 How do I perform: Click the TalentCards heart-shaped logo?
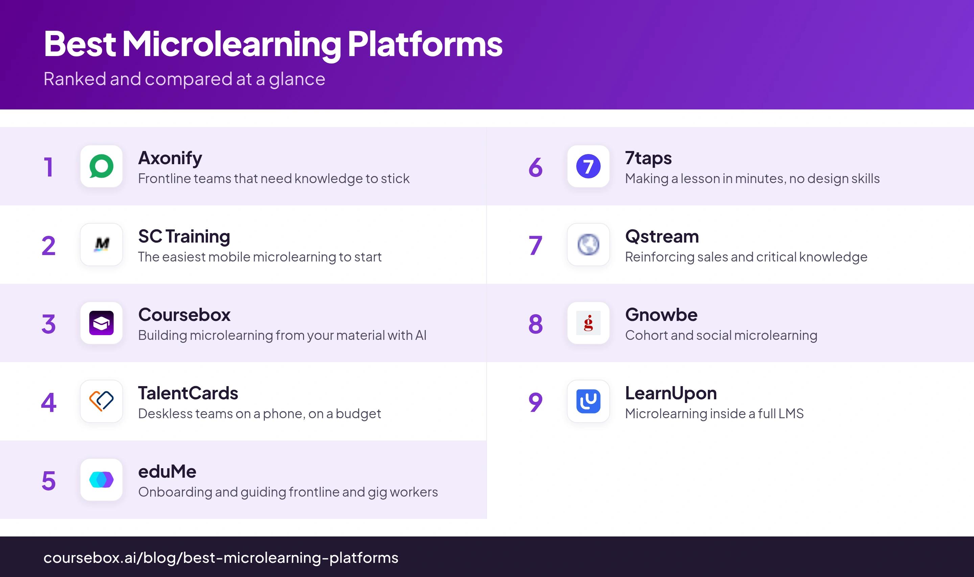coord(101,401)
